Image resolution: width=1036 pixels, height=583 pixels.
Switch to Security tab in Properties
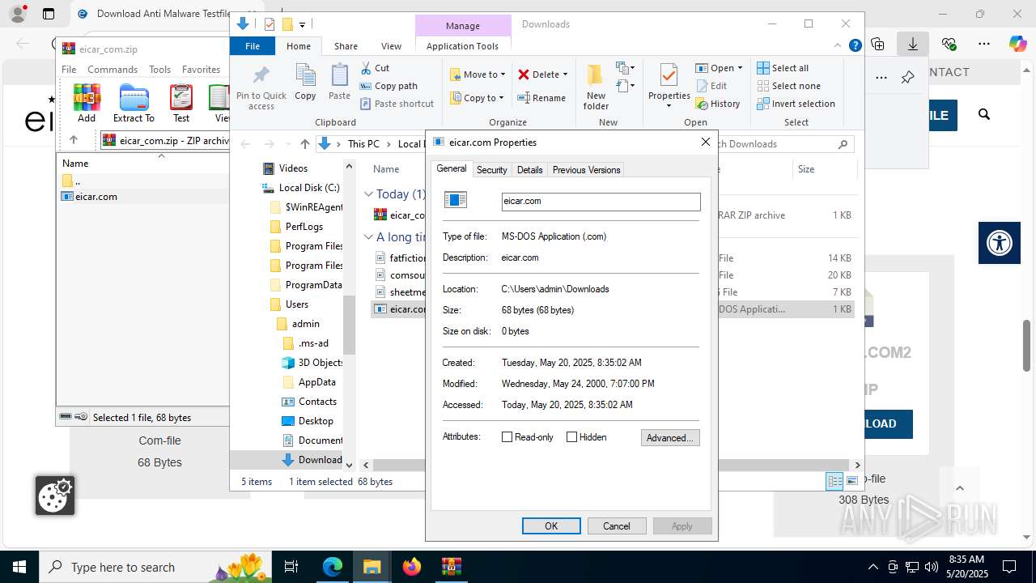[491, 170]
